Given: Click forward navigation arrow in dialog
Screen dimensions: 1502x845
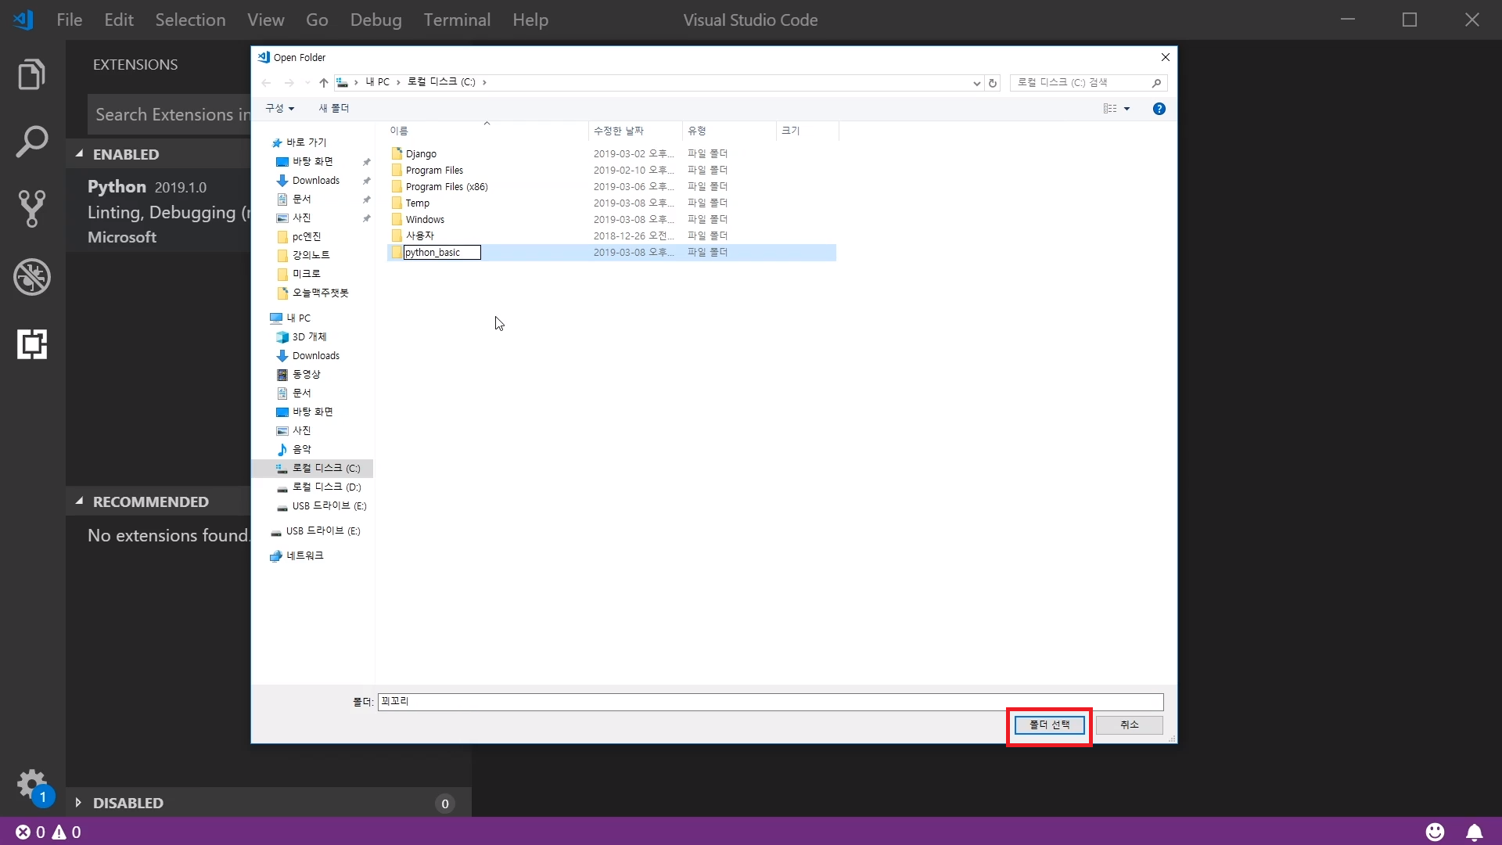Looking at the screenshot, I should pyautogui.click(x=289, y=82).
